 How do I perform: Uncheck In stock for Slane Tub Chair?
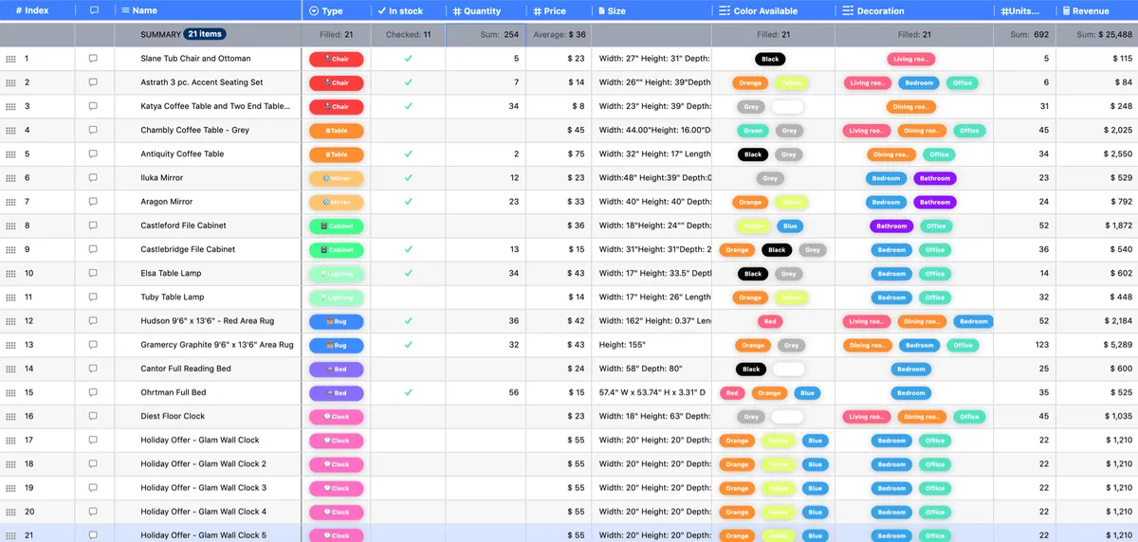tap(408, 59)
